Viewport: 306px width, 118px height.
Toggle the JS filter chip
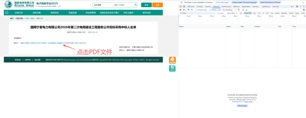pyautogui.click(x=263, y=13)
